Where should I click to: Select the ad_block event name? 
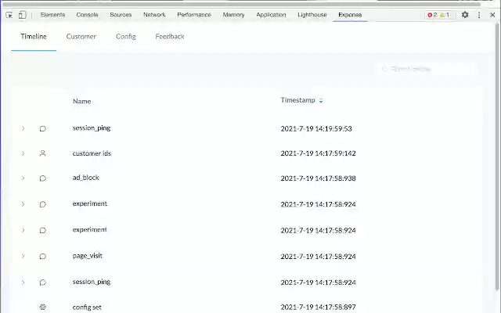coord(85,178)
